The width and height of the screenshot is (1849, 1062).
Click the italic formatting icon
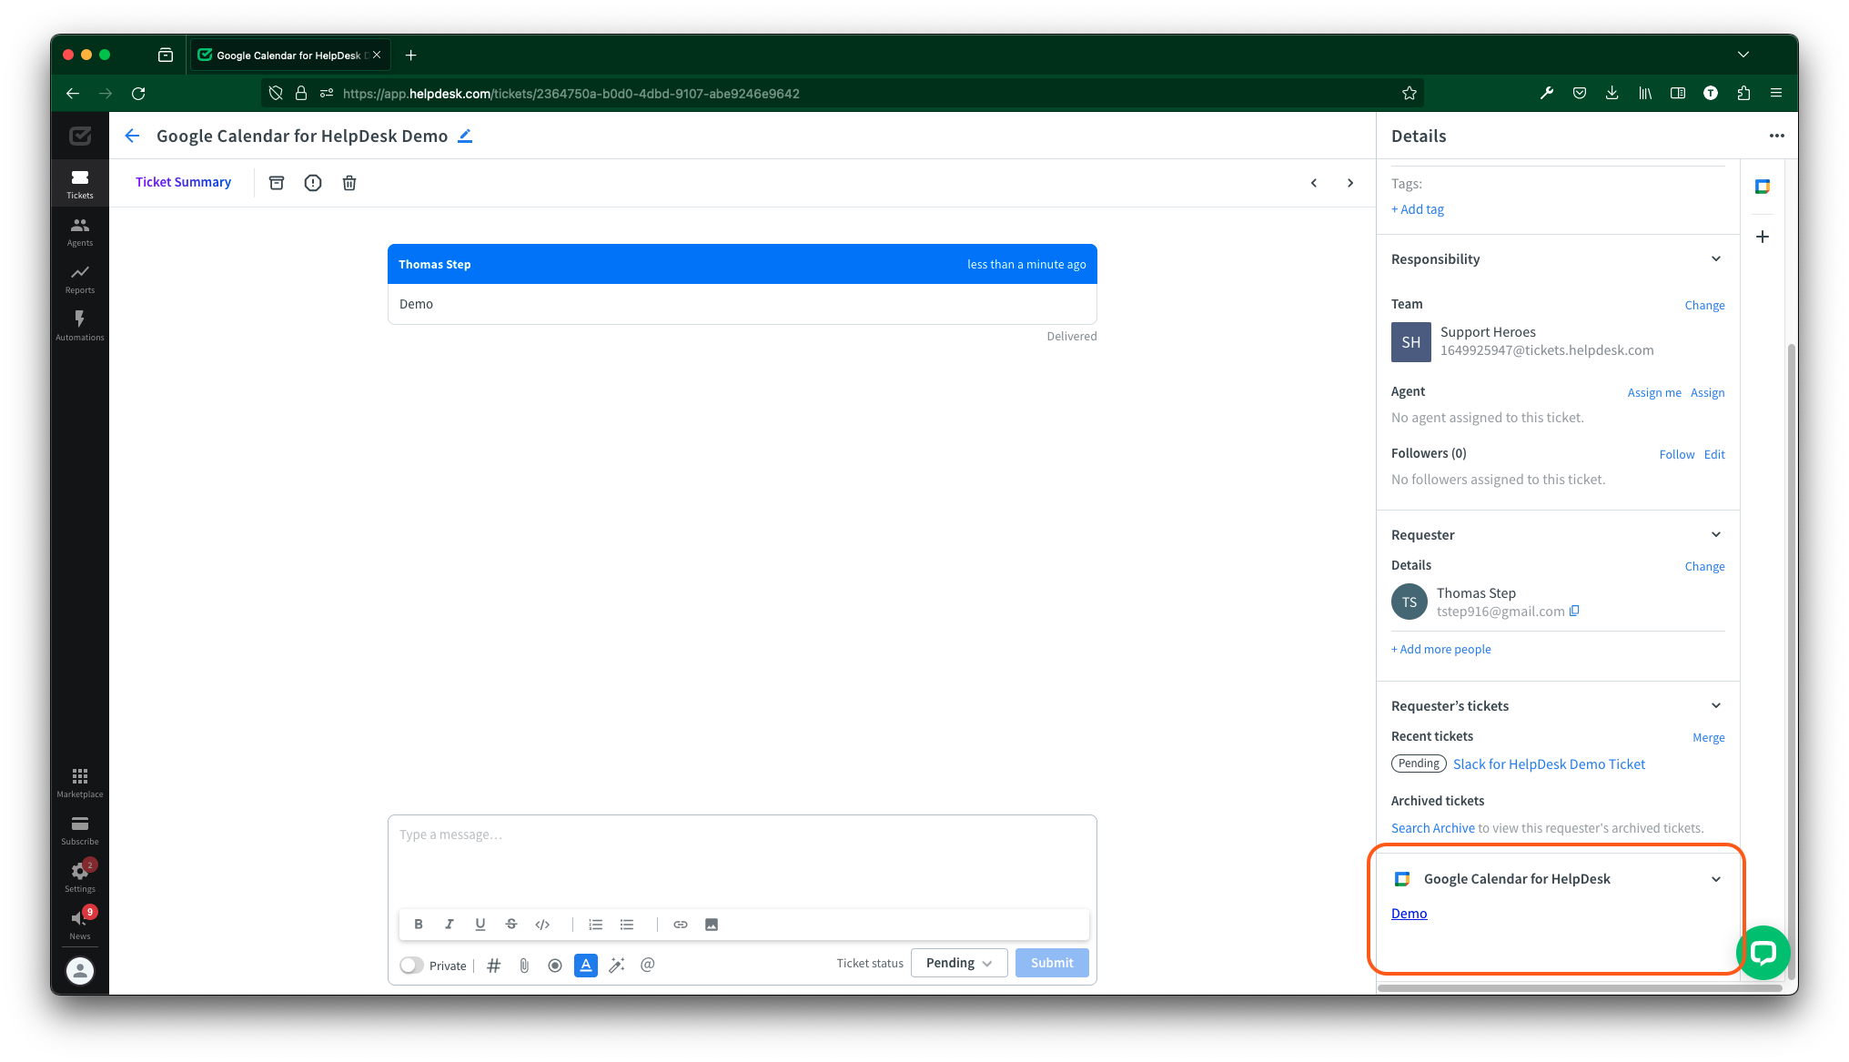coord(450,924)
